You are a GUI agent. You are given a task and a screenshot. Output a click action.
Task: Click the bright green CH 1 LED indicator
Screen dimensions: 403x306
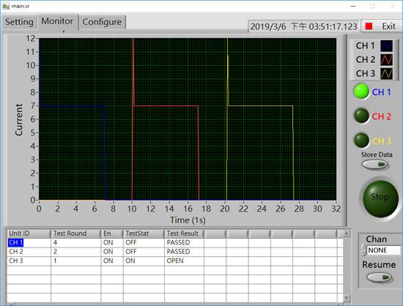pos(361,91)
